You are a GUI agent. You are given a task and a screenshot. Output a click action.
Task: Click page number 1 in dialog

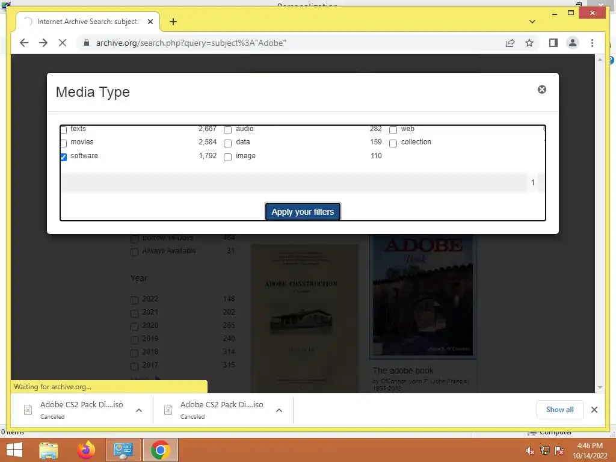(533, 182)
